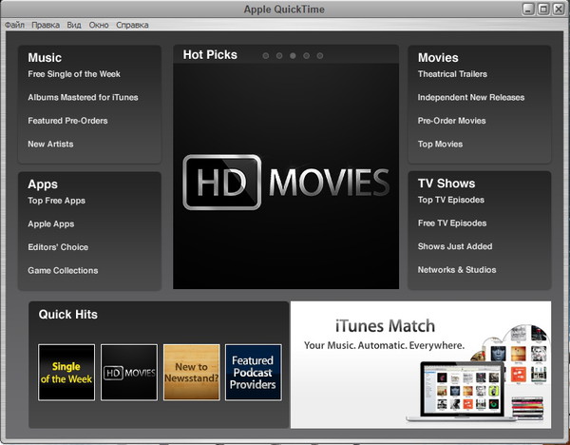
Task: Open Free Single of the Week link
Action: [74, 74]
